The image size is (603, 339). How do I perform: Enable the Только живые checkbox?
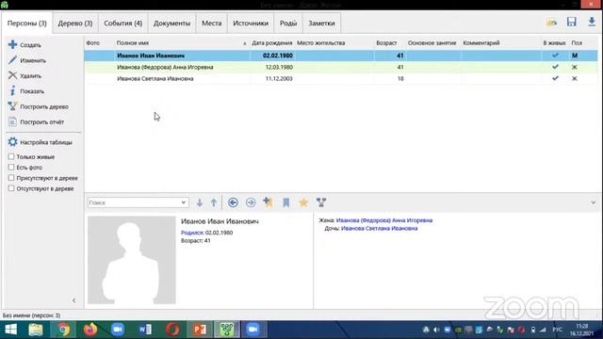click(11, 156)
